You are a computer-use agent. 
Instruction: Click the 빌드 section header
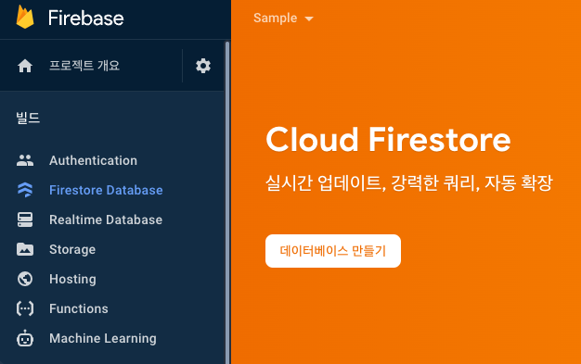pyautogui.click(x=28, y=118)
